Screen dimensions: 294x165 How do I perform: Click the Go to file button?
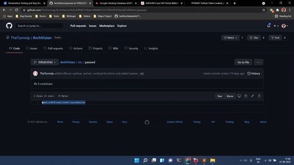[x=243, y=62]
